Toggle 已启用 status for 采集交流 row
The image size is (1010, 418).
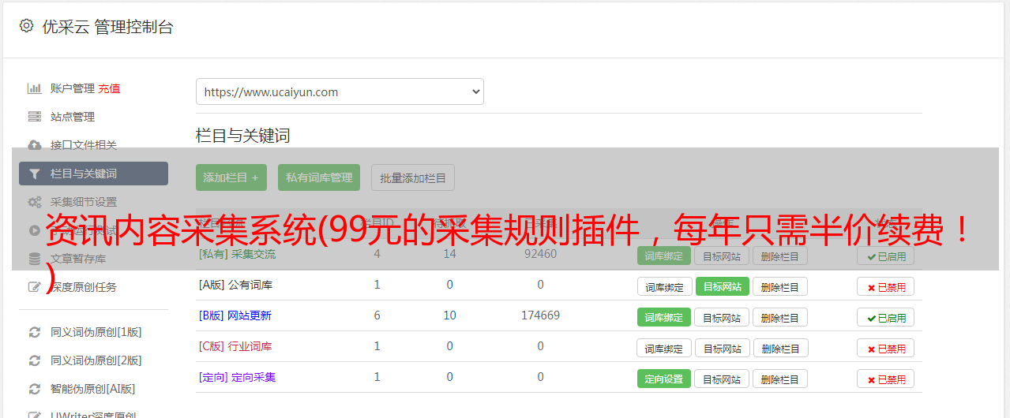click(x=885, y=256)
